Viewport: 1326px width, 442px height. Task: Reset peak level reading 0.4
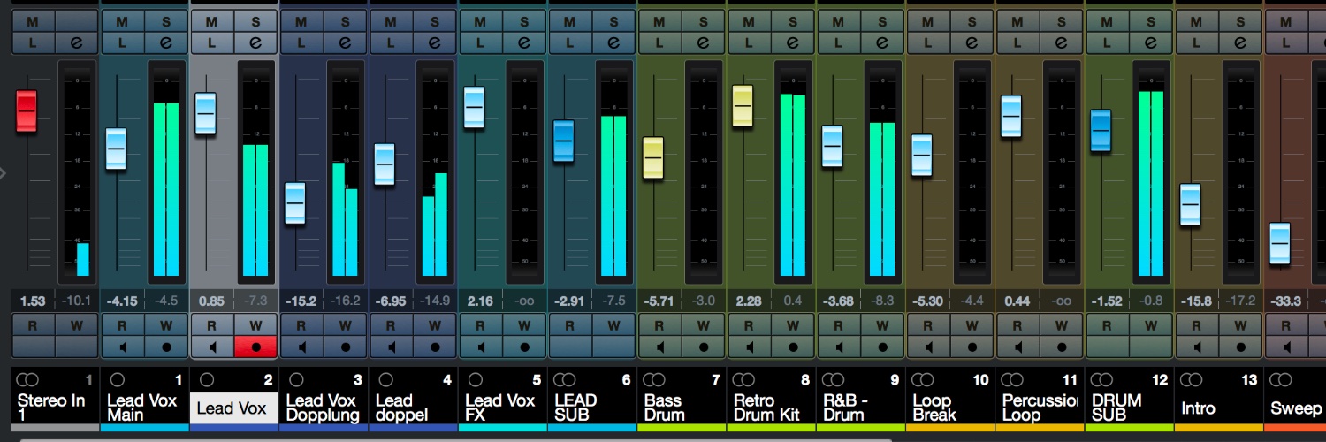point(793,301)
